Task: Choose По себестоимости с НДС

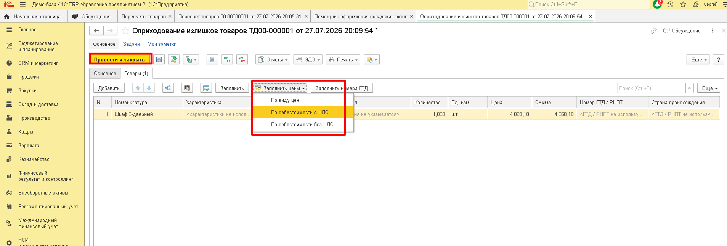Action: point(303,112)
